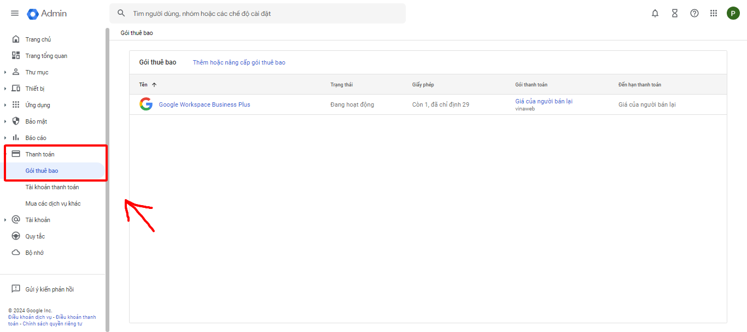Click the search settings input field
Image resolution: width=747 pixels, height=332 pixels.
pos(262,14)
